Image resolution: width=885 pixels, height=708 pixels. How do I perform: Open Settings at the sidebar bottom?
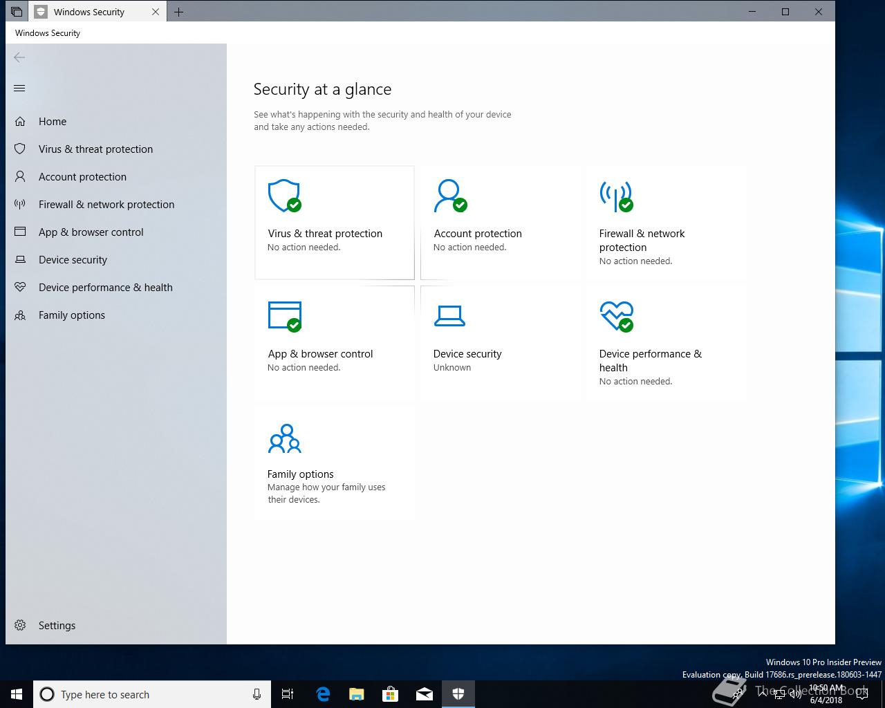116,625
